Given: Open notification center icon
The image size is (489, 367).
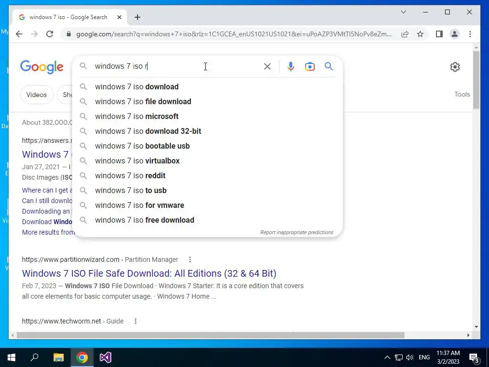Looking at the screenshot, I should click(474, 357).
